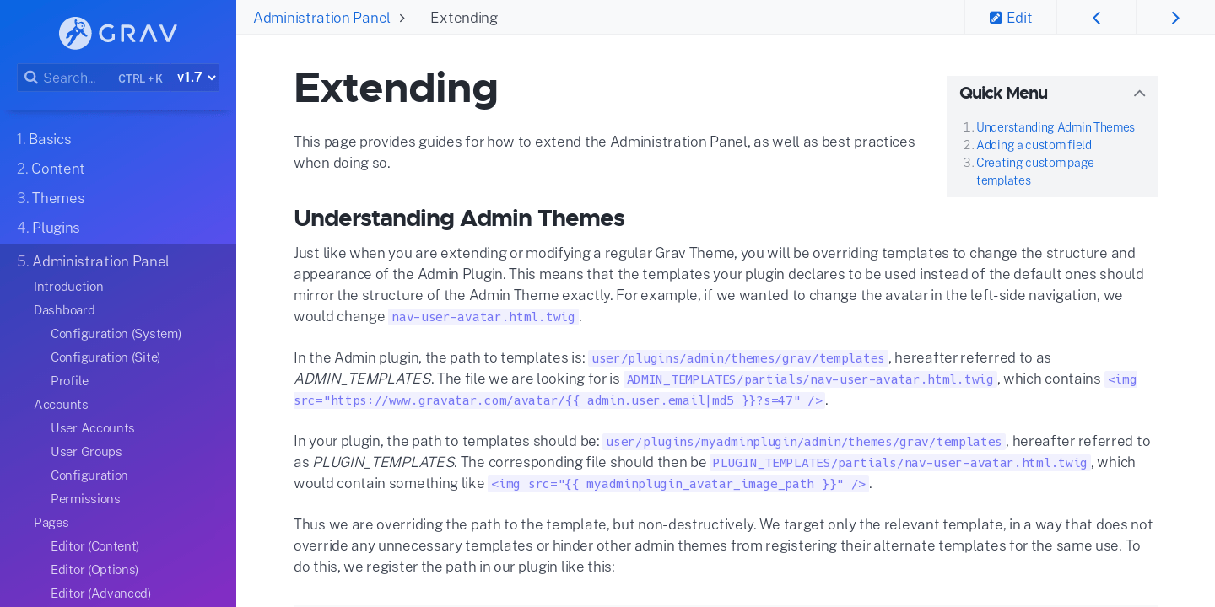Click the Edit pencil icon

point(996,18)
